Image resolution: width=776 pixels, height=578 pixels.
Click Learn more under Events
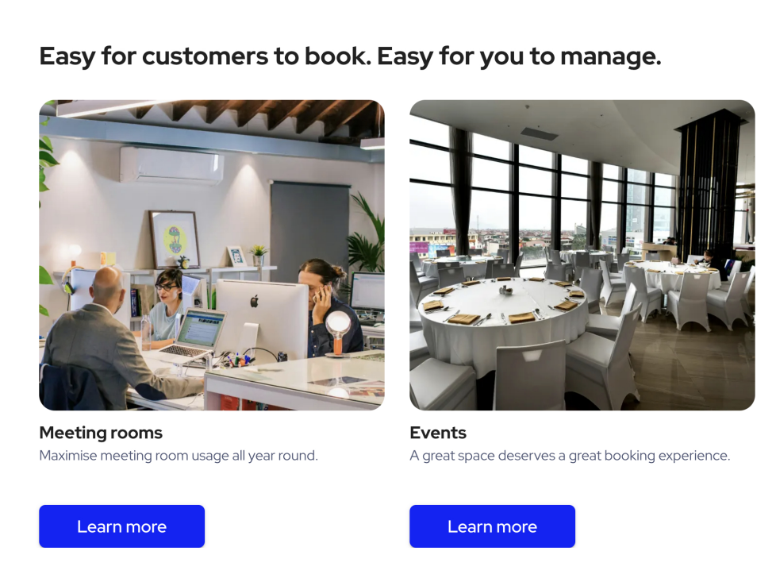492,526
